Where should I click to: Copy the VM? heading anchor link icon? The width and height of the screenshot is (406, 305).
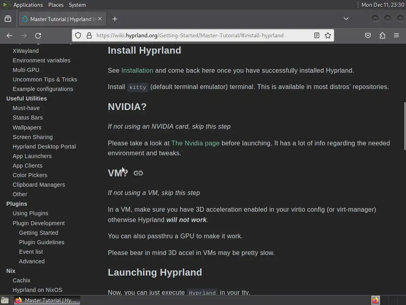[138, 173]
